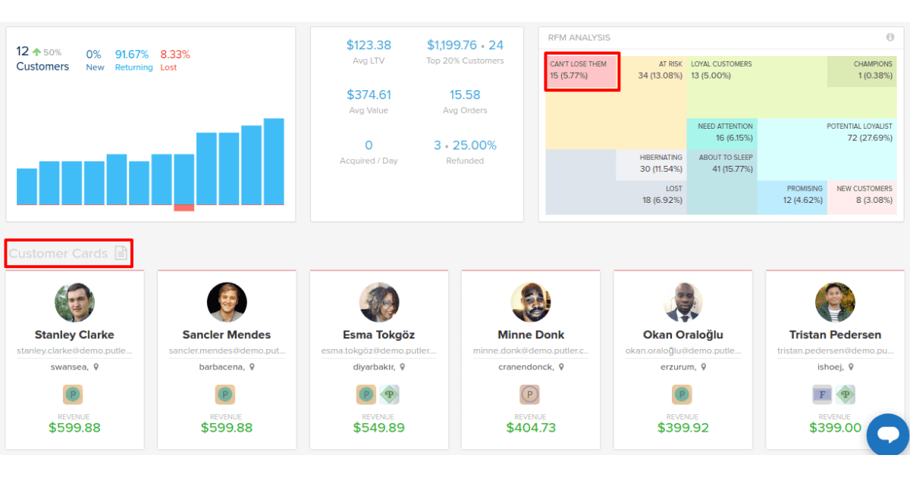Screen dimensions: 910x477
Task: Click the Lost customers percentage
Action: [175, 55]
